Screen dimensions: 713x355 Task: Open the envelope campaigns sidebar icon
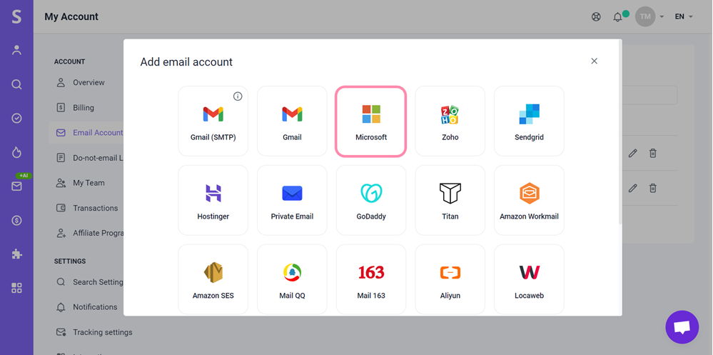click(x=16, y=186)
